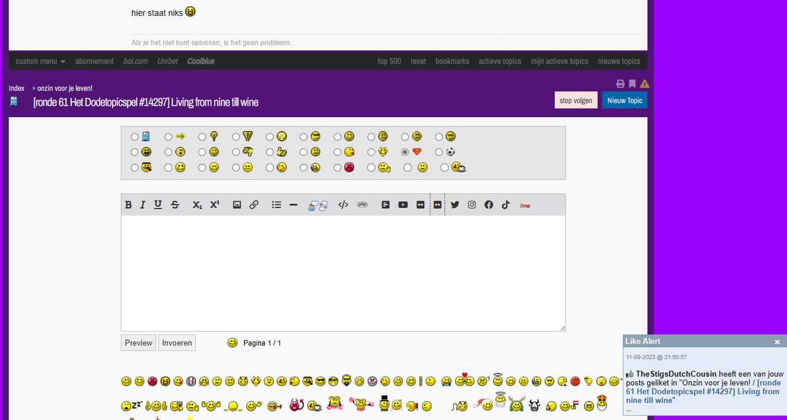Click the stop volgen button
The height and width of the screenshot is (420, 787).
click(576, 100)
